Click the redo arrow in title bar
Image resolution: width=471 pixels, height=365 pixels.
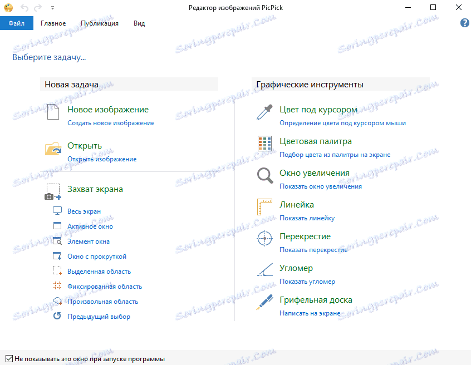click(x=38, y=8)
